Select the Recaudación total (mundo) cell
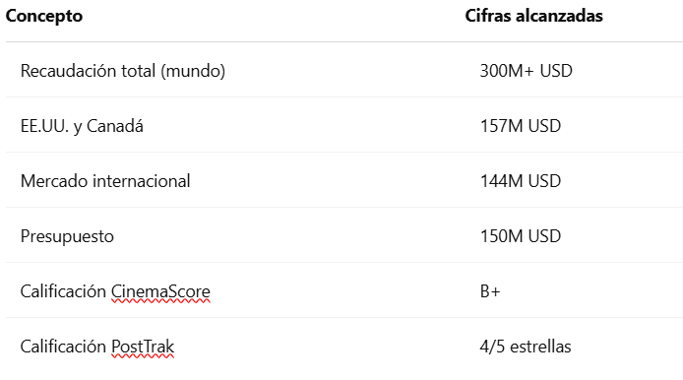This screenshot has width=683, height=380. (123, 71)
